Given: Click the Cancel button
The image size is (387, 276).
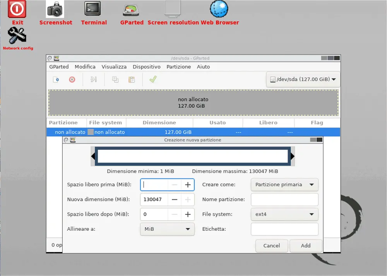Looking at the screenshot, I should point(271,246).
